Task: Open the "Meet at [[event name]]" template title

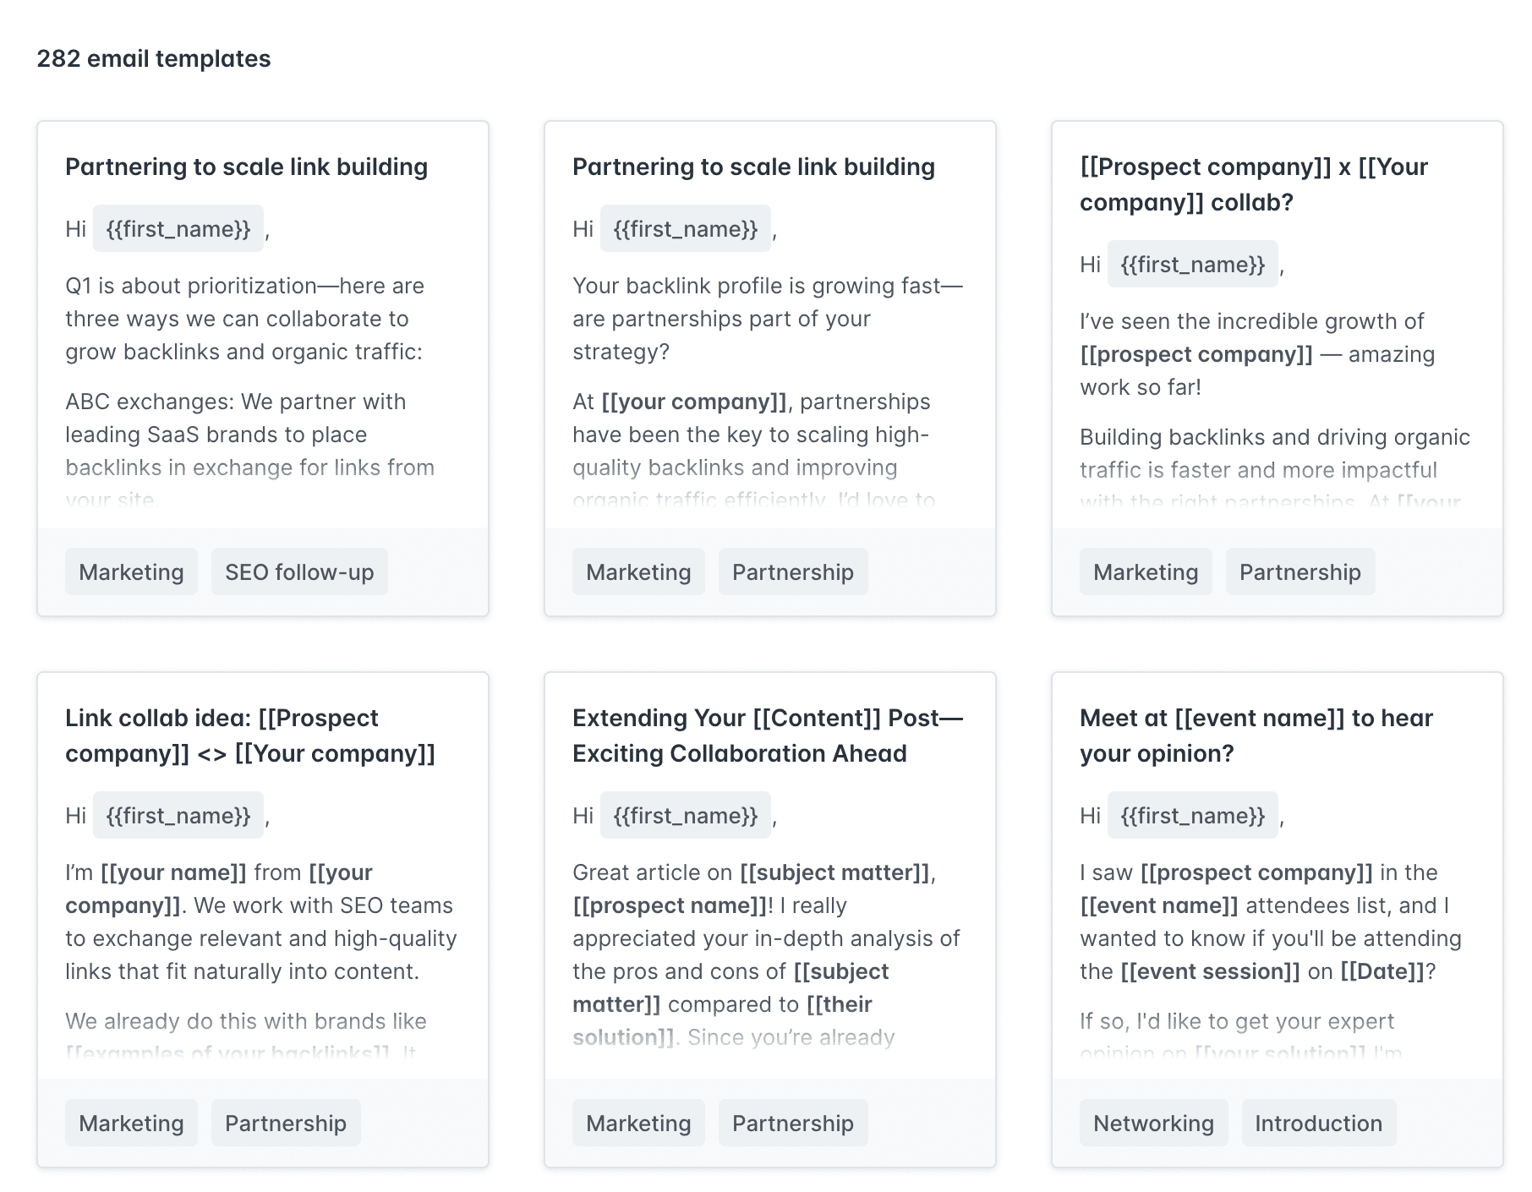Action: point(1256,735)
